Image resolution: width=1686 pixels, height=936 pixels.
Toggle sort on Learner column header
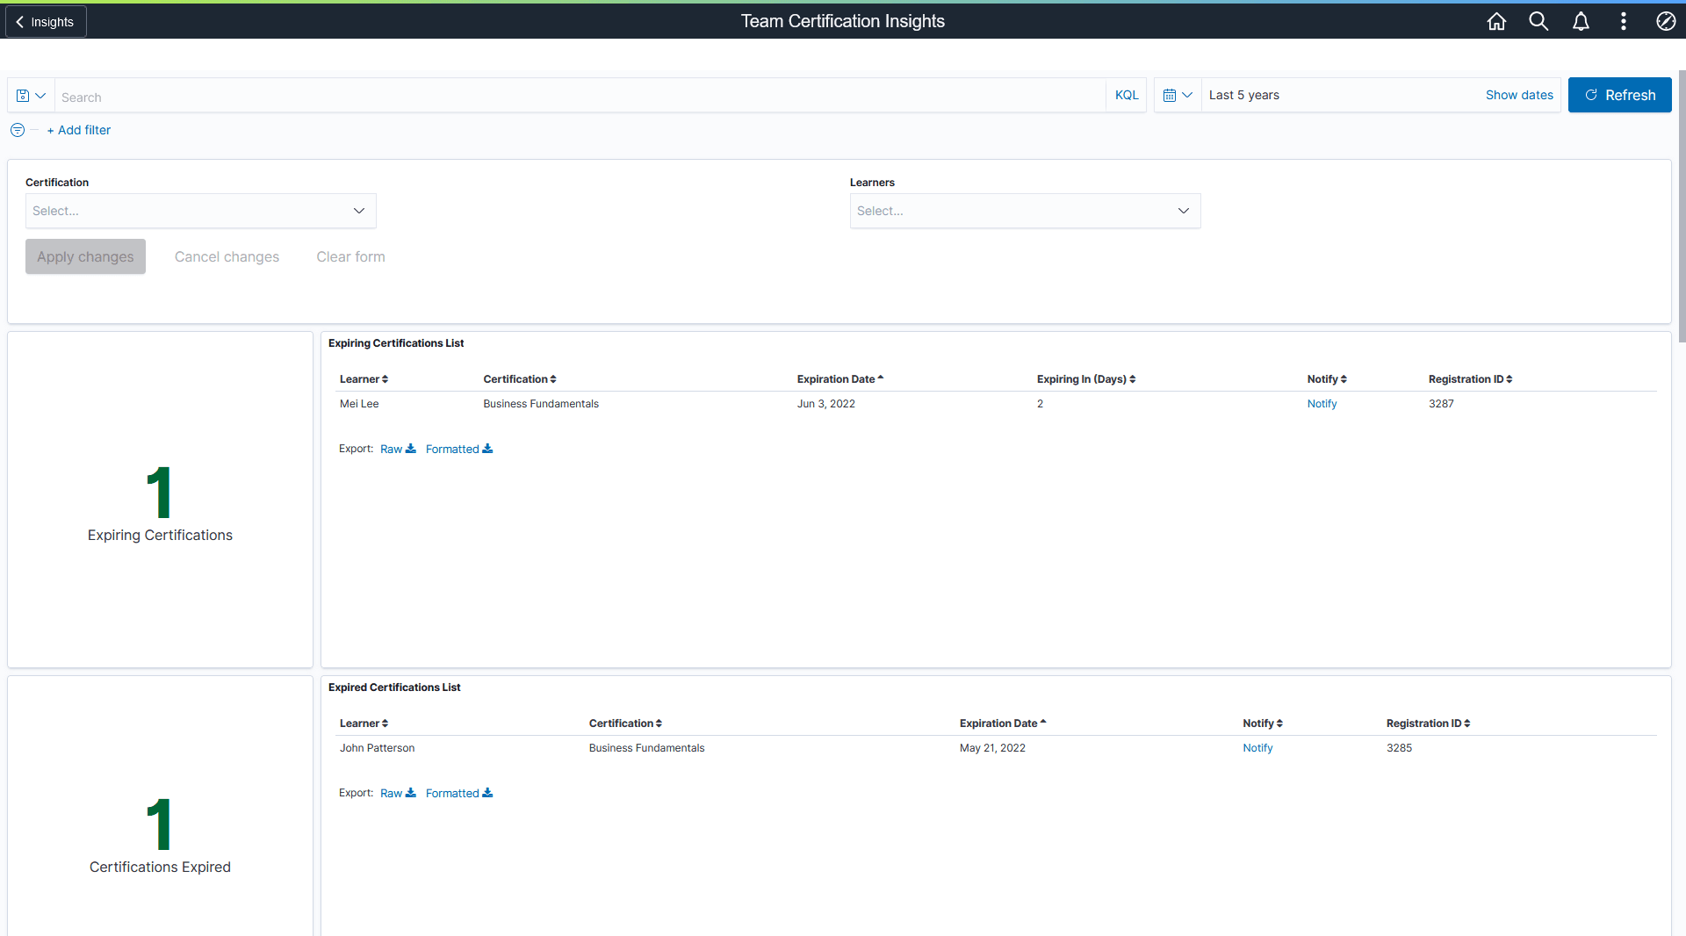tap(363, 378)
